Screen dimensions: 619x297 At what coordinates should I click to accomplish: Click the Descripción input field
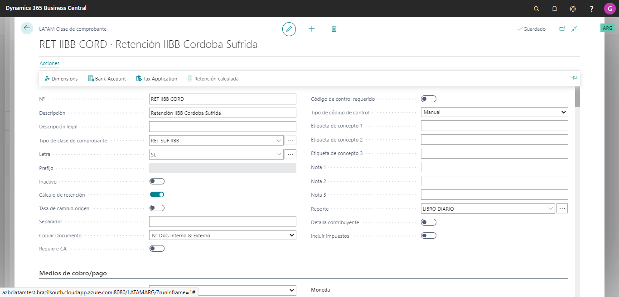click(x=222, y=113)
